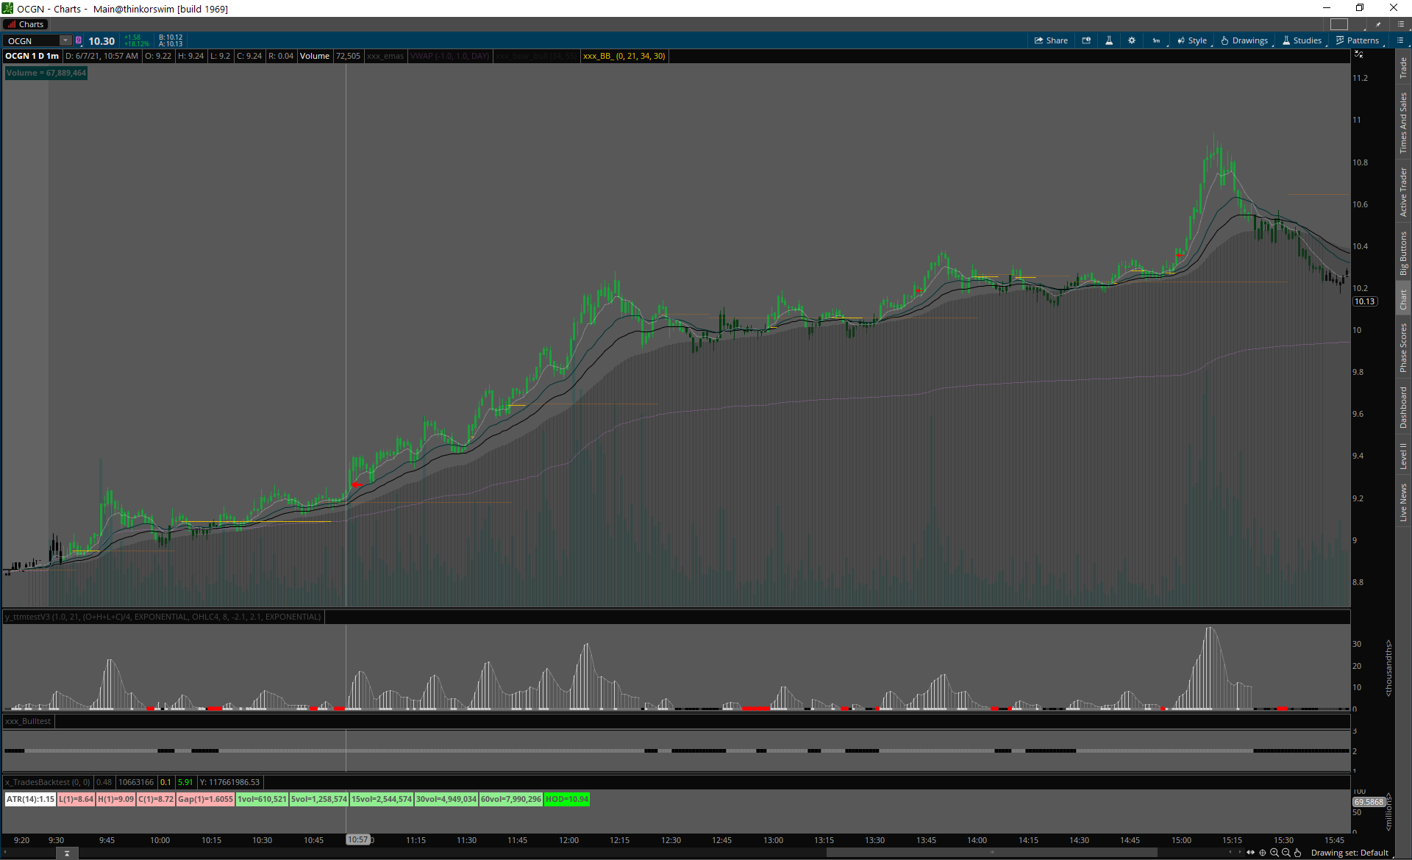This screenshot has height=860, width=1412.
Task: Click the pan hand icon at bottom
Action: click(1298, 853)
